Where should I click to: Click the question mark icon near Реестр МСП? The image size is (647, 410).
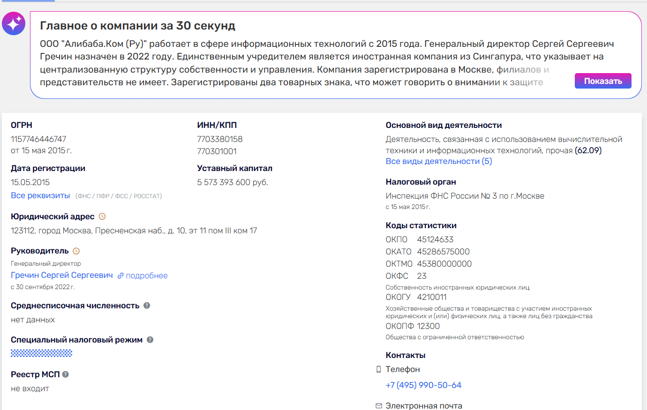coord(66,374)
